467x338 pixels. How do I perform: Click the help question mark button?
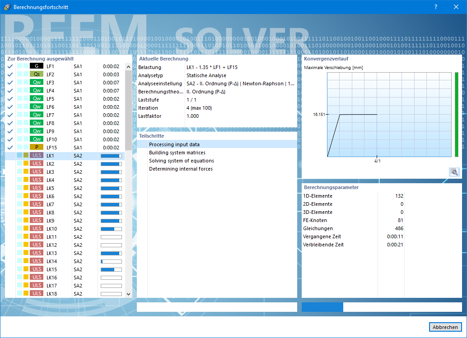coord(436,7)
